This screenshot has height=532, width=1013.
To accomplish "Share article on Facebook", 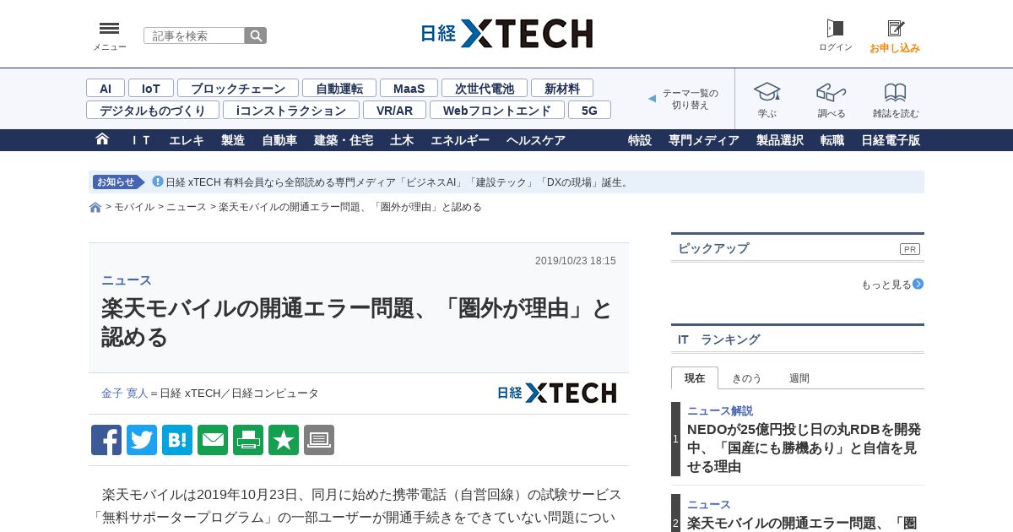I will [106, 440].
